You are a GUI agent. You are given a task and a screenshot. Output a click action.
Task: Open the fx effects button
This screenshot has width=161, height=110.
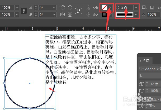click(x=159, y=7)
